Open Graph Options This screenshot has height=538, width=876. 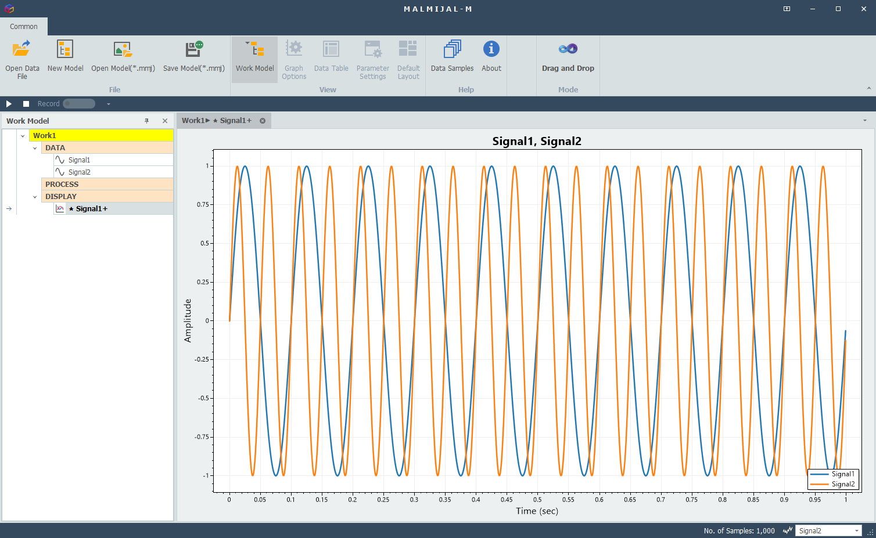(x=294, y=59)
